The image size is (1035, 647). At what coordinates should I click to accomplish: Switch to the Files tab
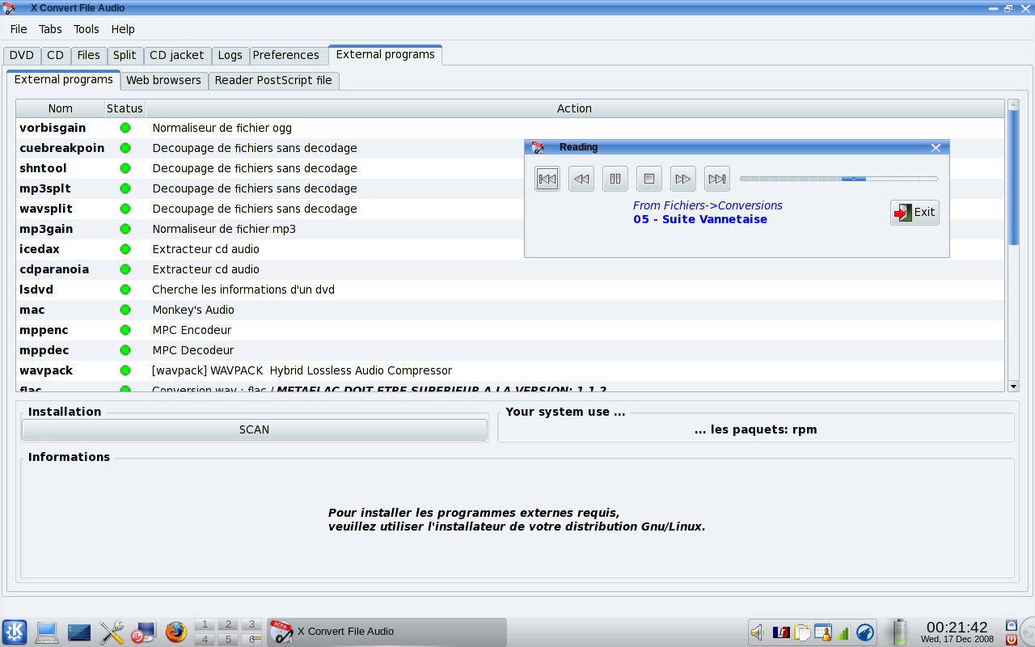(x=89, y=55)
